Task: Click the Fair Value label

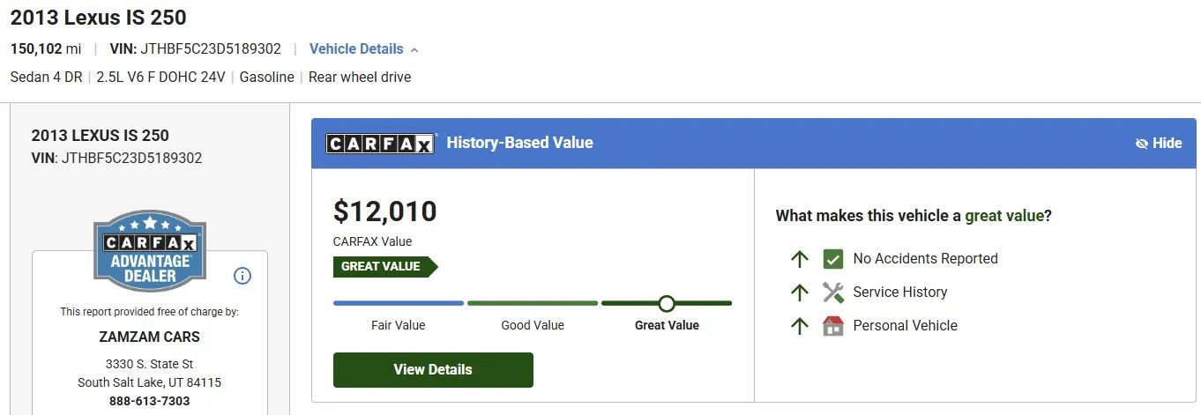Action: tap(399, 325)
